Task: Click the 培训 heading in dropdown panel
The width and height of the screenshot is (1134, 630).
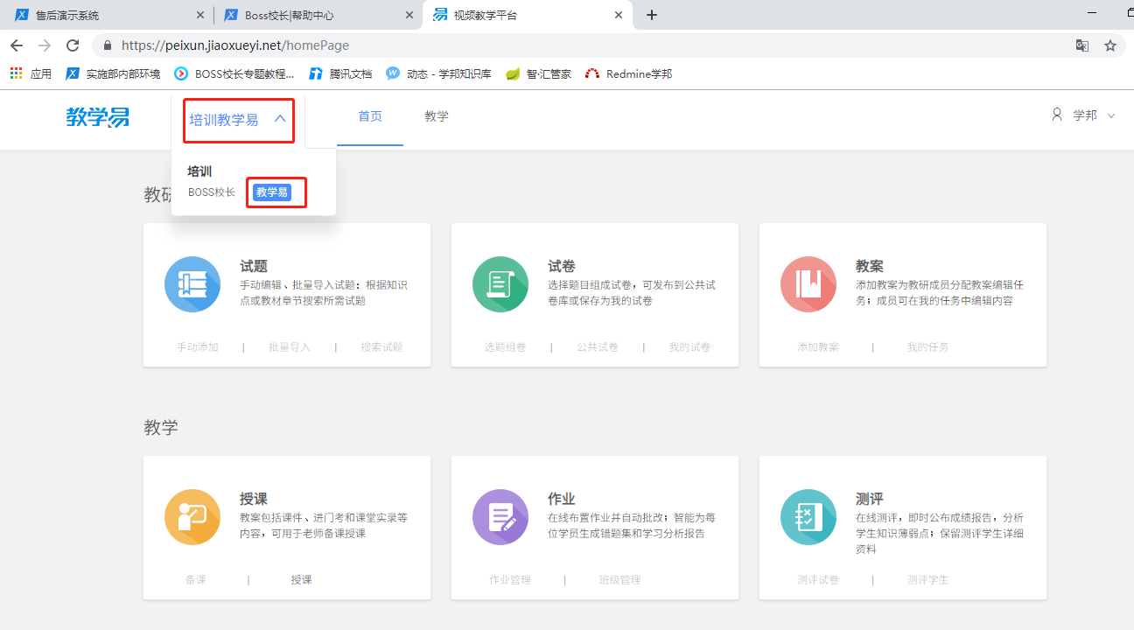Action: pos(199,171)
